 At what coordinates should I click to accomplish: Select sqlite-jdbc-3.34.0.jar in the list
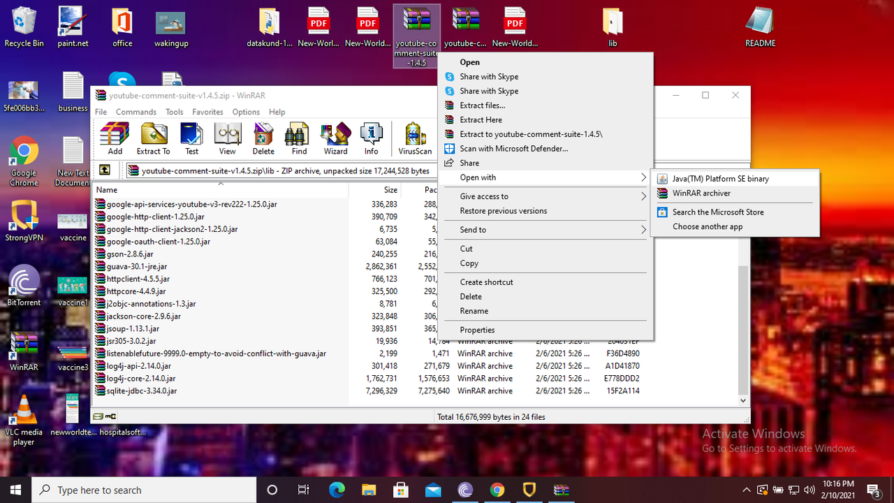point(142,391)
